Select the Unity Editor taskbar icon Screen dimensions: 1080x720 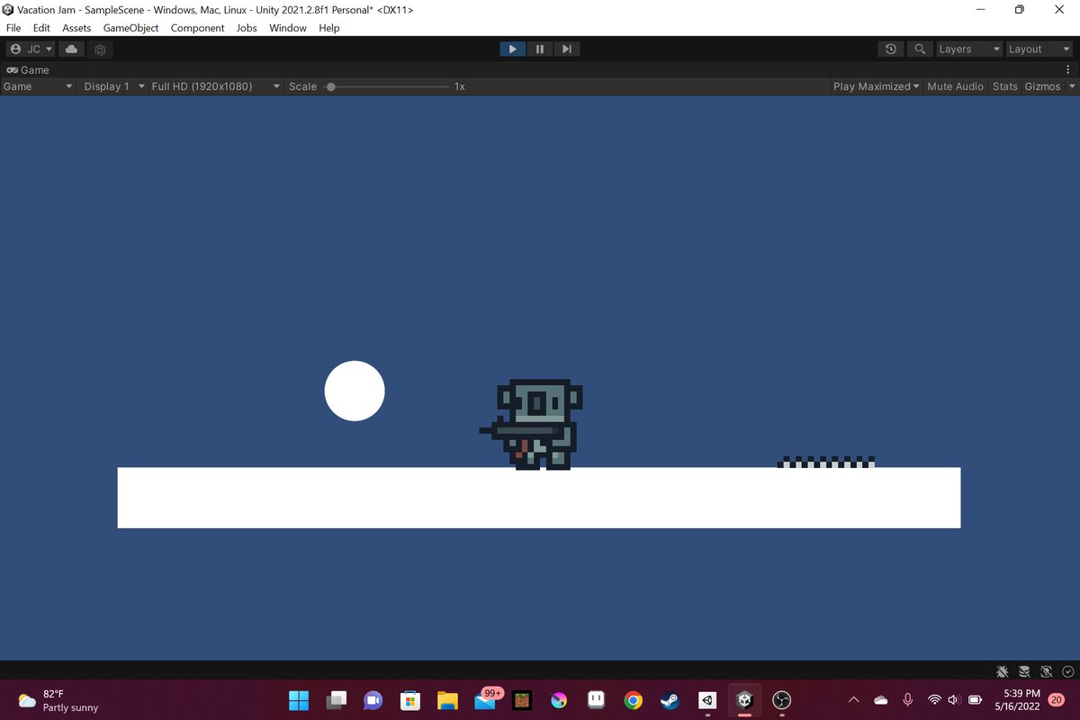[744, 700]
